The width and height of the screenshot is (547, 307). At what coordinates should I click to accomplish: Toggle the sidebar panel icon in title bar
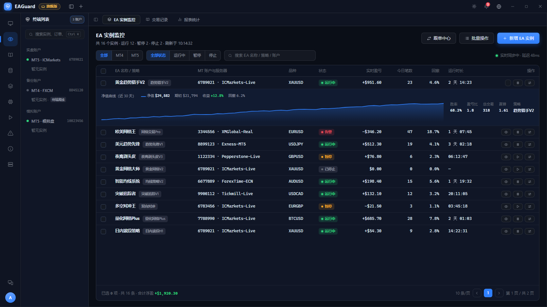pyautogui.click(x=71, y=7)
